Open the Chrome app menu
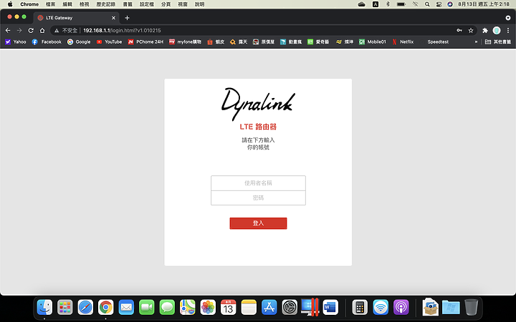This screenshot has height=322, width=516. tap(29, 4)
